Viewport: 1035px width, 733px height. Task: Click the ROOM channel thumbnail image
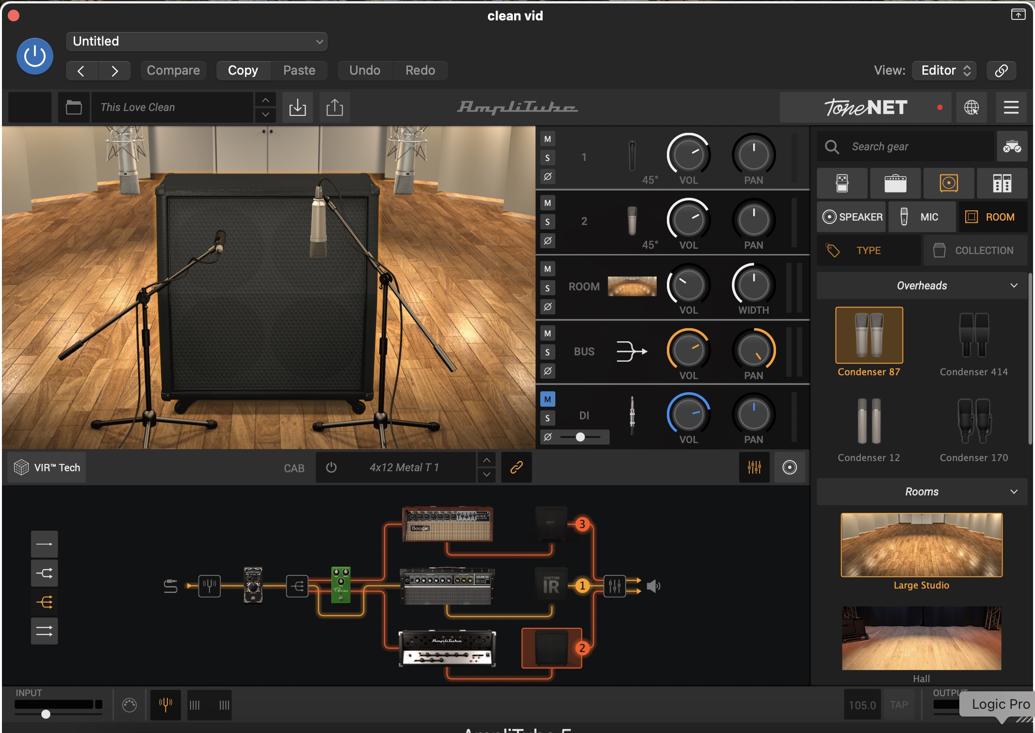632,286
